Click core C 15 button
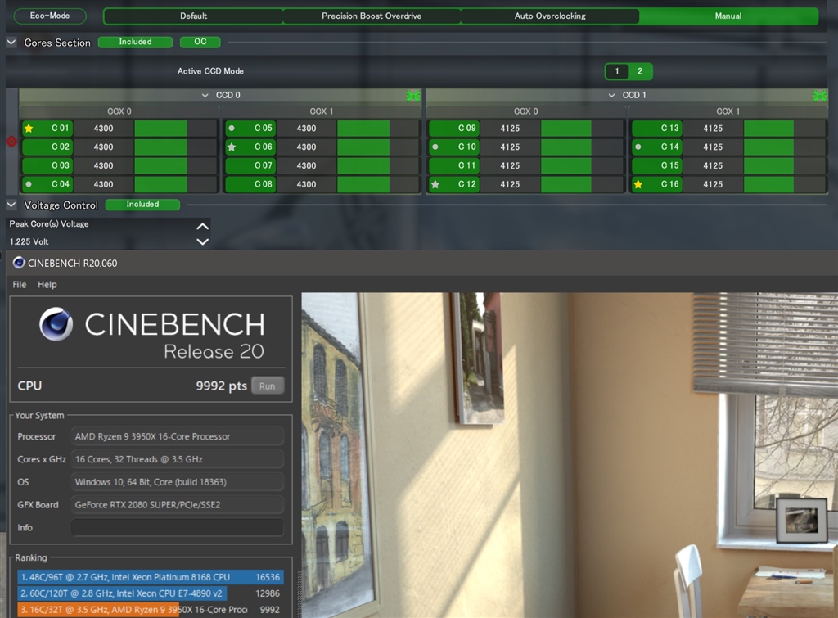Screen dimensions: 838x618 pyautogui.click(x=657, y=165)
